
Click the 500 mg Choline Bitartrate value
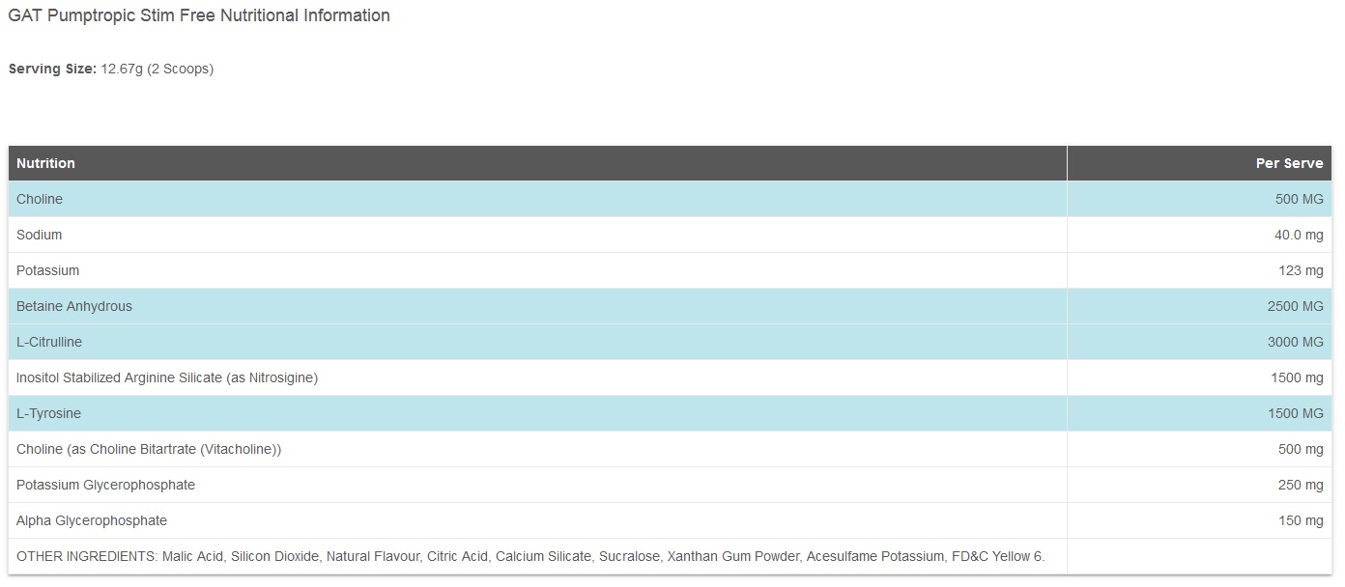tap(1301, 449)
